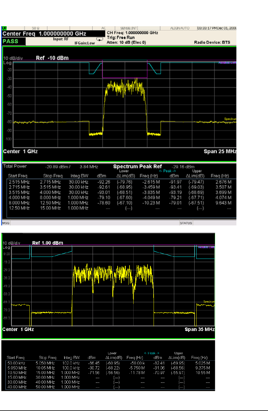The width and height of the screenshot is (268, 411).
Task: Click the input coupling arrow icon
Action: (100, 39)
